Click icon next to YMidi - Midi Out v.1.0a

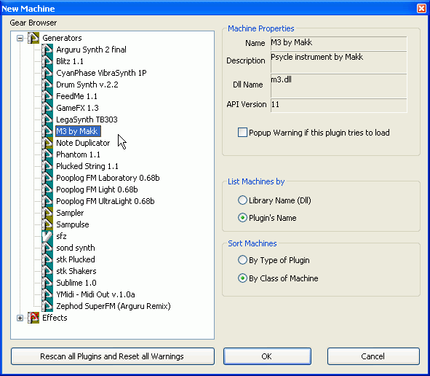coord(47,294)
